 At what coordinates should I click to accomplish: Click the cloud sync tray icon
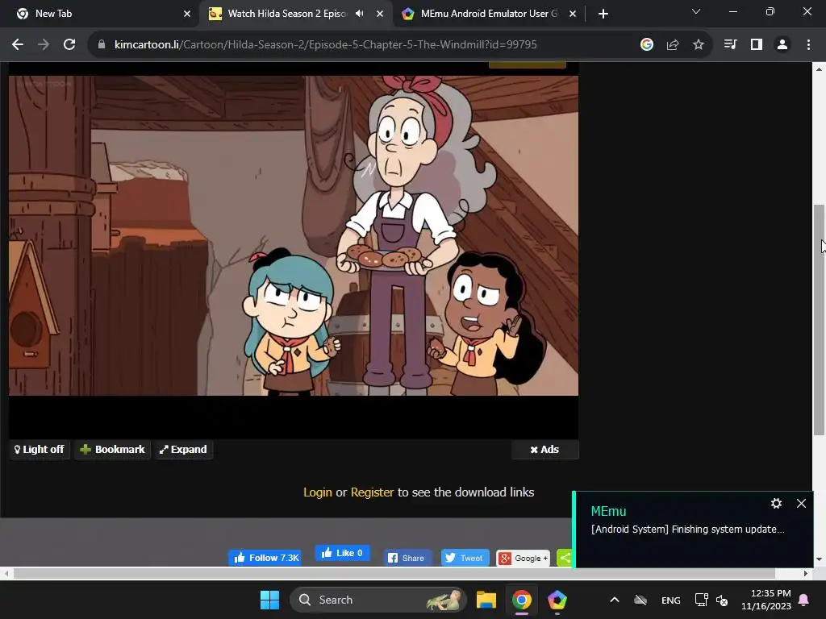[x=640, y=600]
